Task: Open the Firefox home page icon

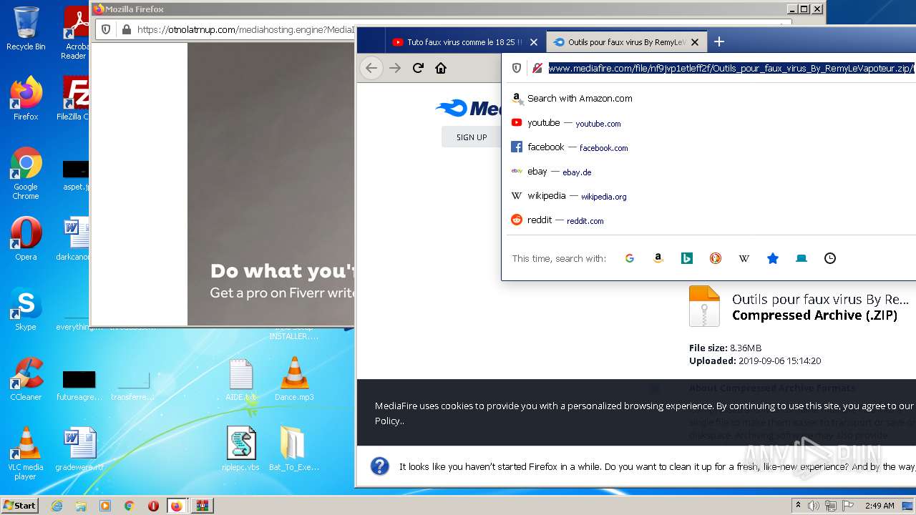Action: (441, 68)
